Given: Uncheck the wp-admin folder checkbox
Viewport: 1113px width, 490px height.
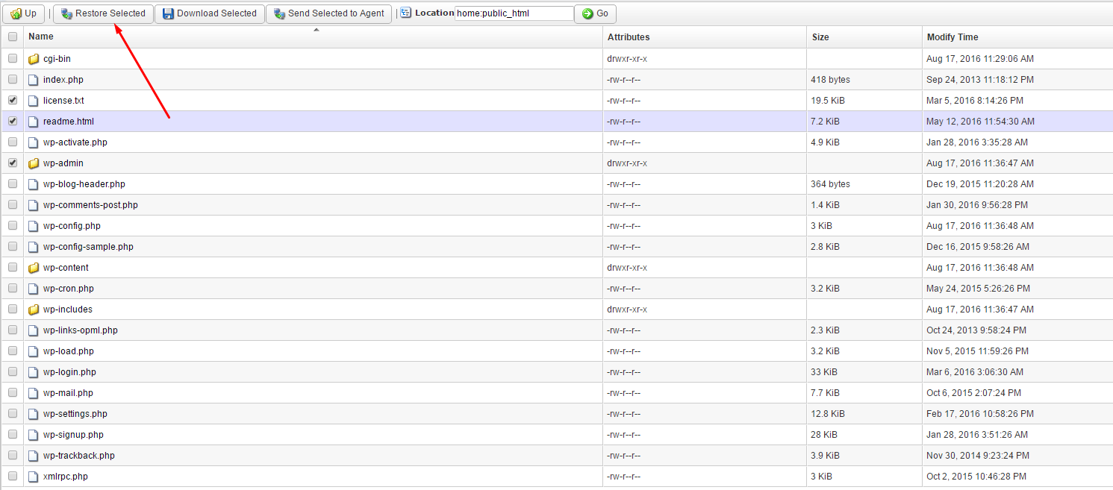Looking at the screenshot, I should (x=12, y=163).
